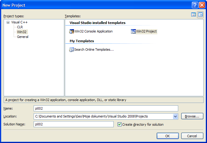This screenshot has width=207, height=143.
Task: Collapse the Visual C++ tree node
Action: click(8, 22)
